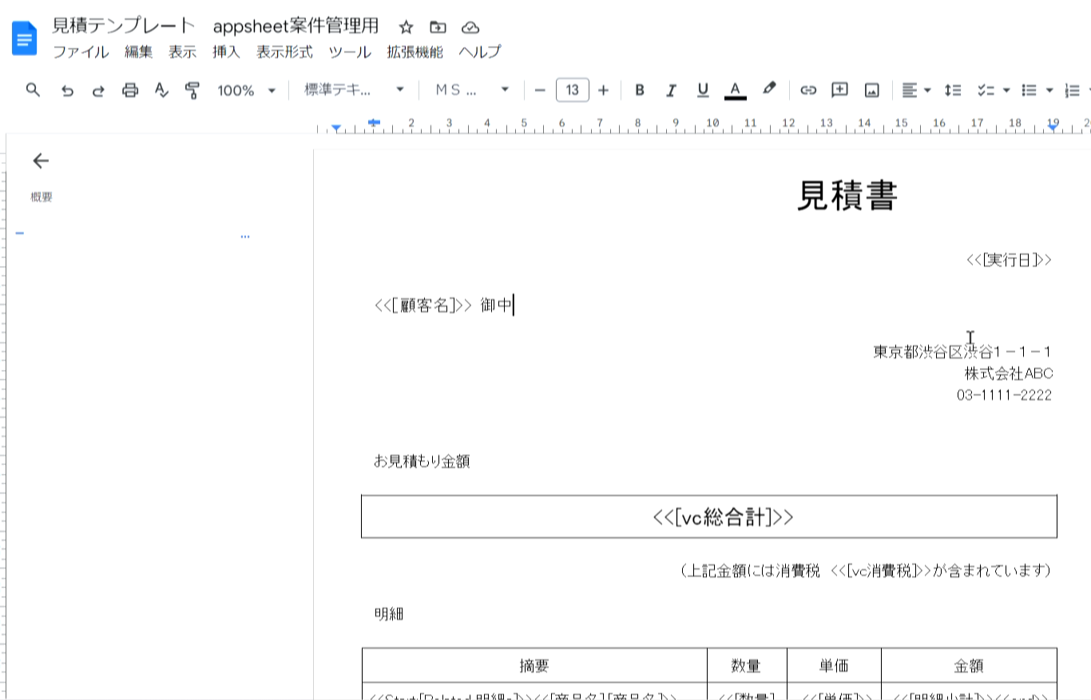Screen dimensions: 1091x700
Task: Close the document outline with back arrow
Action: pos(41,161)
